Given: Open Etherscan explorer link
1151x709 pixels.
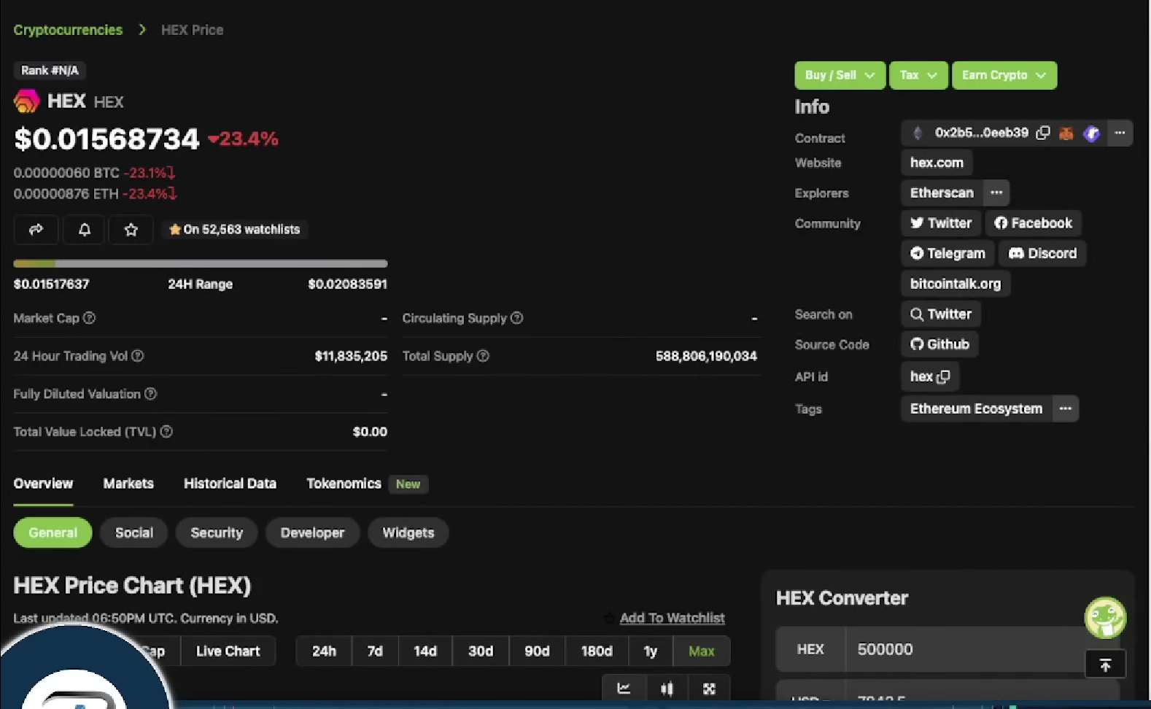Looking at the screenshot, I should coord(942,193).
